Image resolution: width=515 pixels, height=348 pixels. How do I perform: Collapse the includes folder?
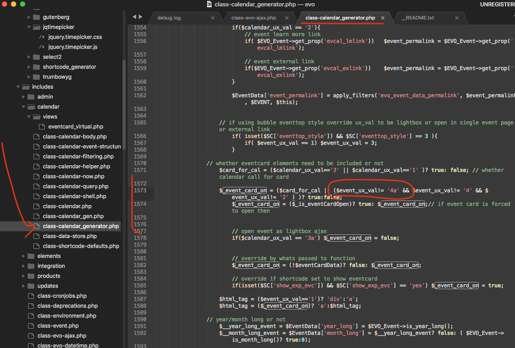(x=18, y=87)
